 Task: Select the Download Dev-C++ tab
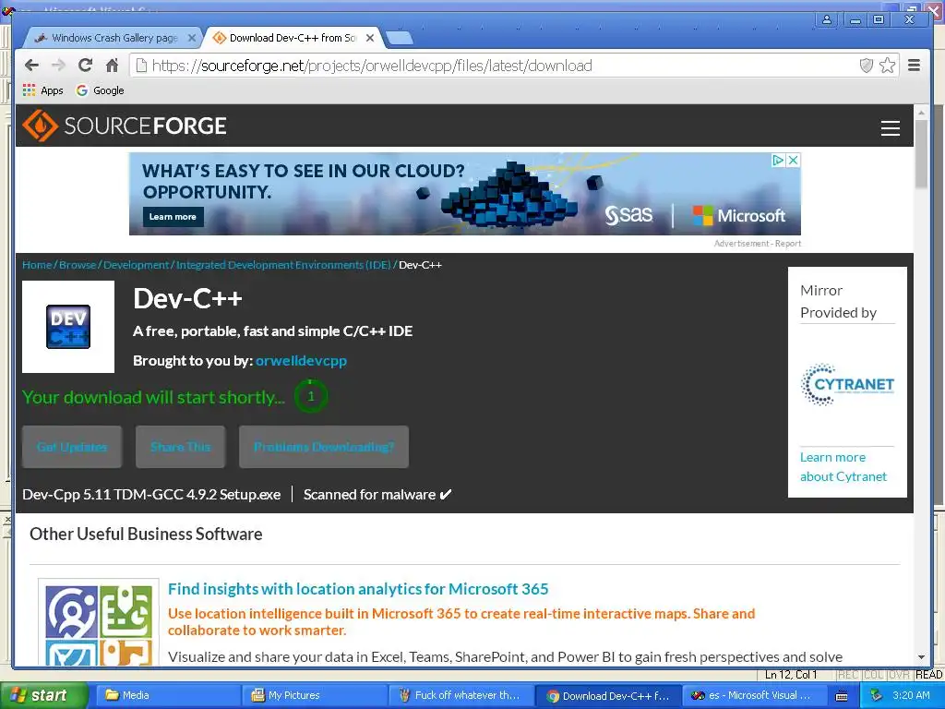pyautogui.click(x=293, y=38)
